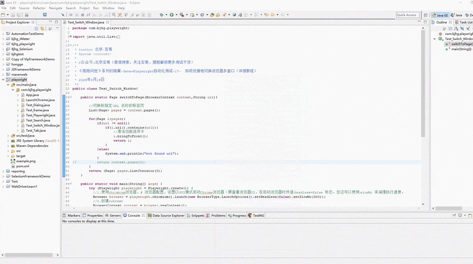
Task: Expand the JRE System Library node
Action: tap(8, 141)
